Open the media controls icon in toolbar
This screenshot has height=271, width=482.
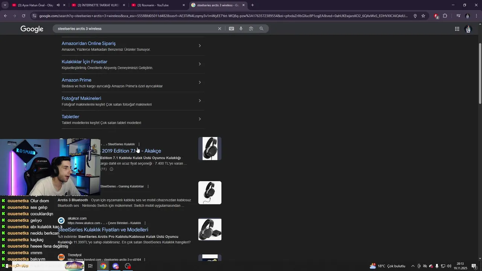point(458,16)
